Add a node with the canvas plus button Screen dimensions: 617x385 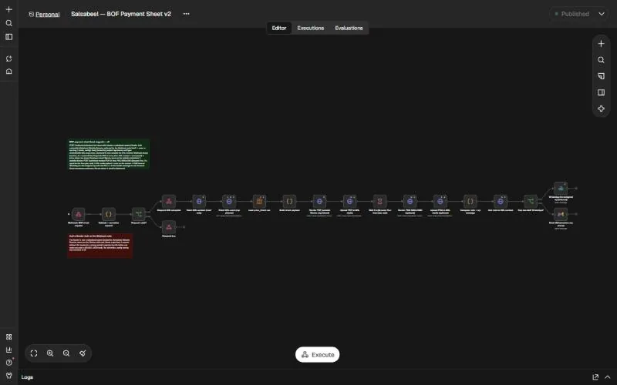tap(601, 44)
